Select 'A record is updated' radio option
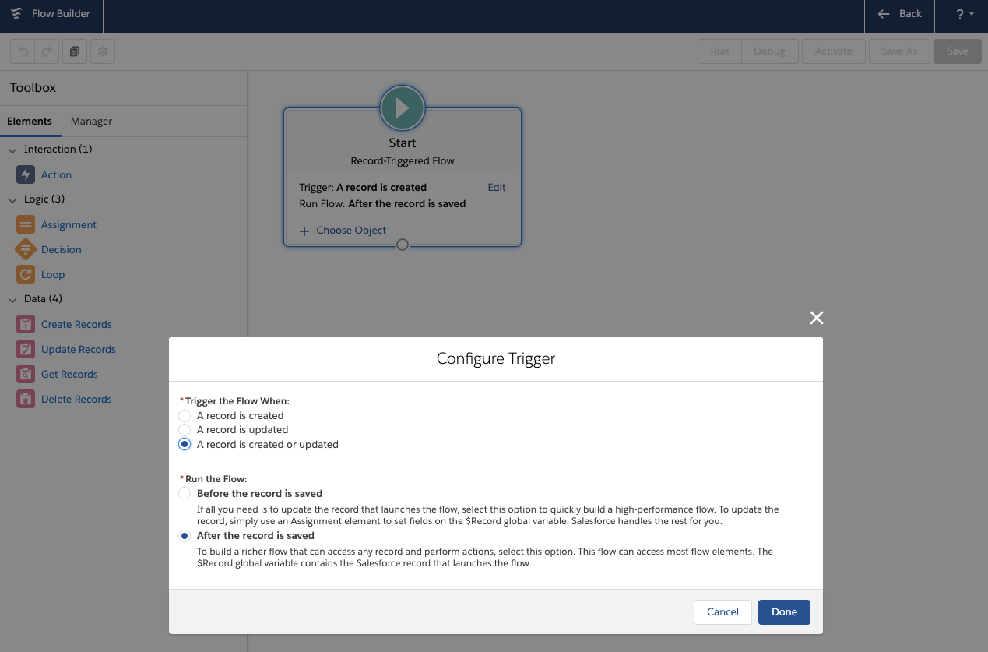Screen dimensions: 988x652 point(185,430)
